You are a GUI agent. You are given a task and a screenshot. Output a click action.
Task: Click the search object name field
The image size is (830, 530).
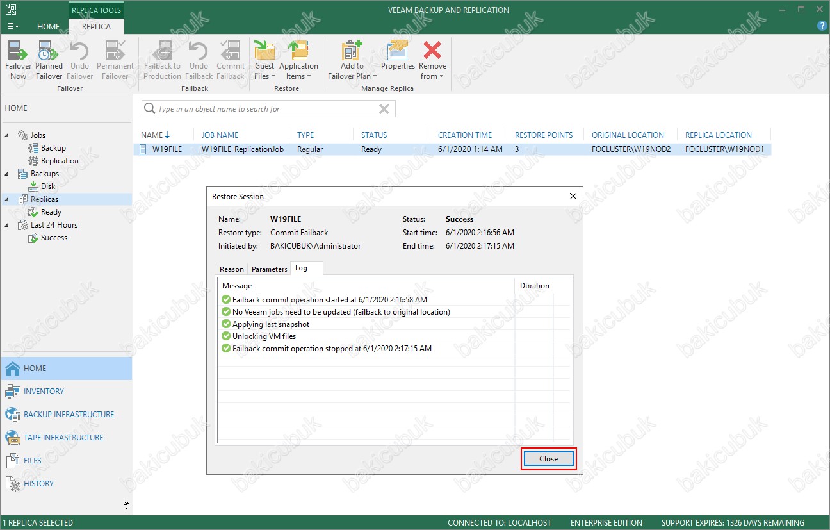pos(268,109)
